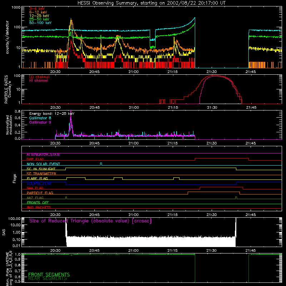Click the blue ECLIPSE_FLAG label

[x=39, y=183]
